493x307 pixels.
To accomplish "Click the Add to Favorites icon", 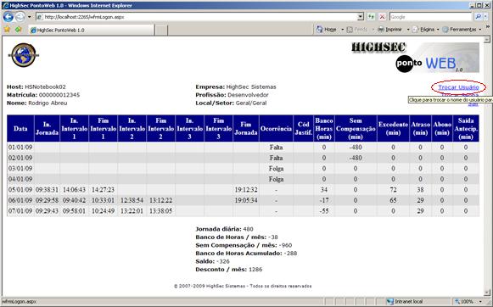I will (x=18, y=30).
